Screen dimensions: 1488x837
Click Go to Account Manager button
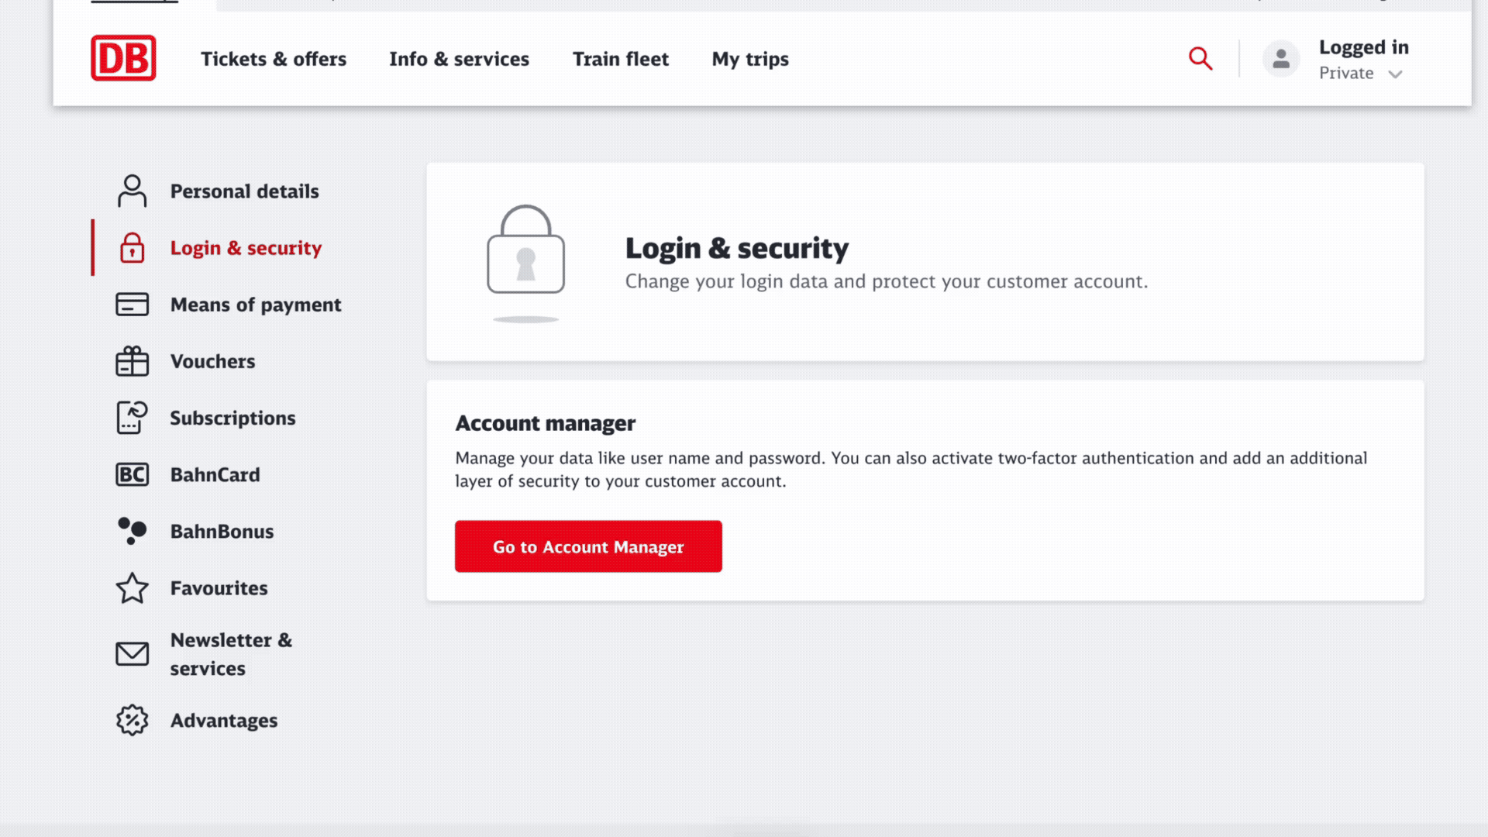588,546
